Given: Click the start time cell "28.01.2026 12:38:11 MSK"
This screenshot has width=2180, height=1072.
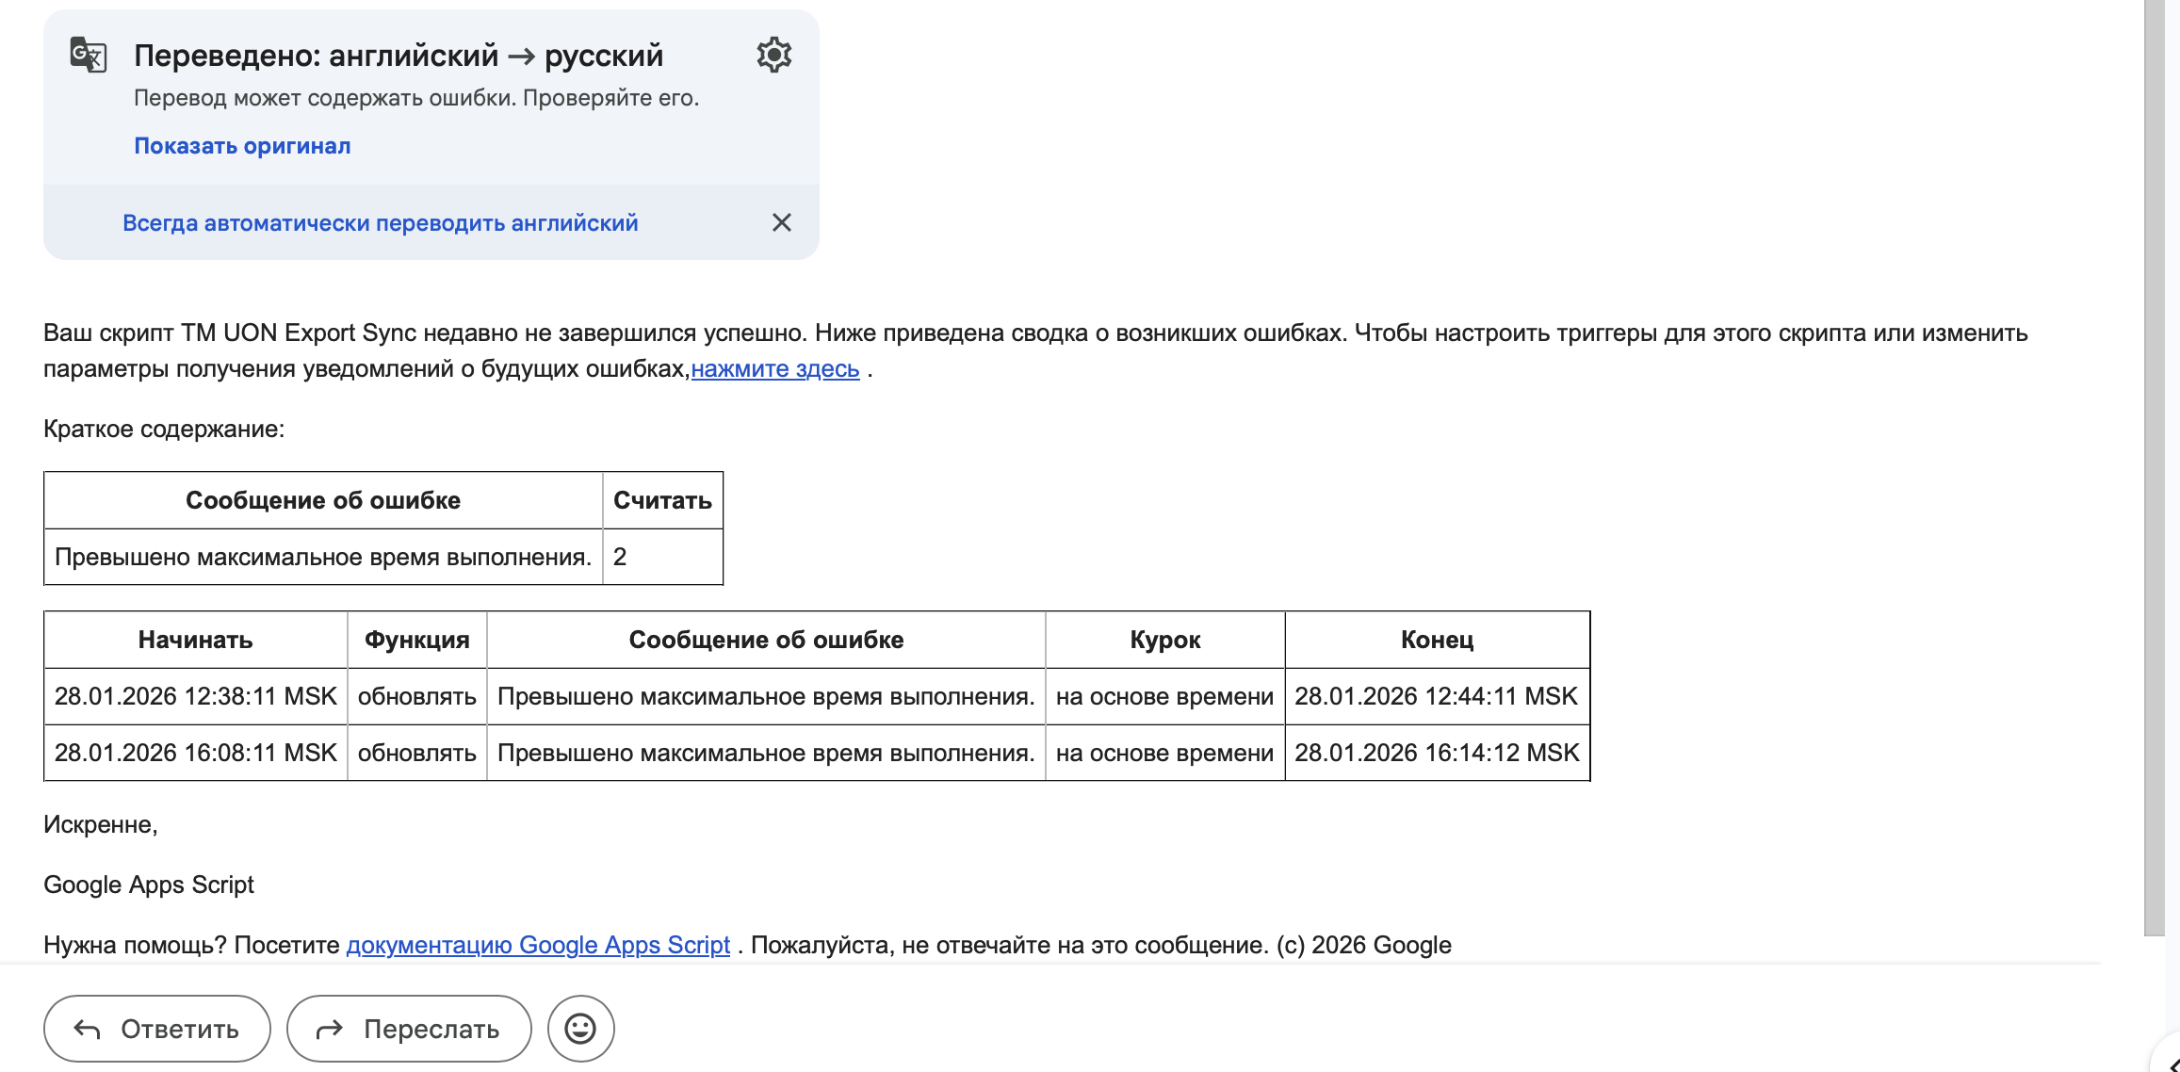Looking at the screenshot, I should 195,696.
